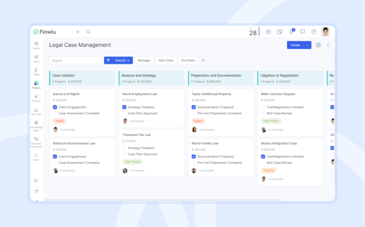The width and height of the screenshot is (365, 227).
Task: Open the Garcia Civil Rights project
Action: tap(66, 94)
